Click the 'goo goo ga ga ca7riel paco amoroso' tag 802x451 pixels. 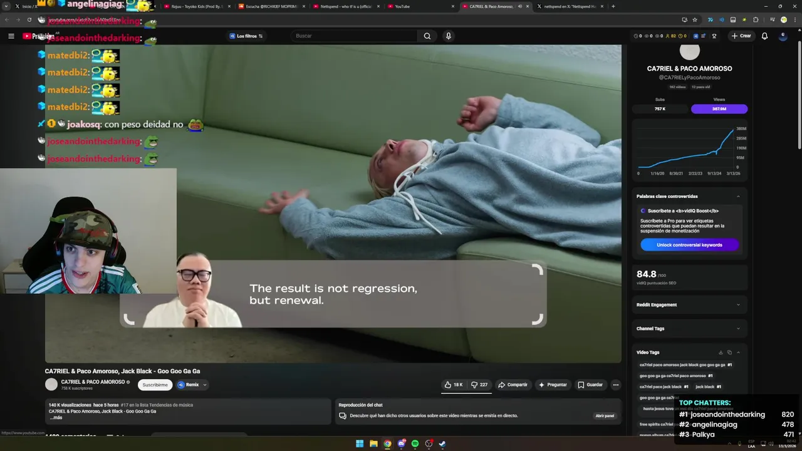point(675,376)
